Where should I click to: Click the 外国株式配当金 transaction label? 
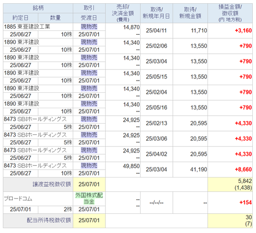coord(89,198)
